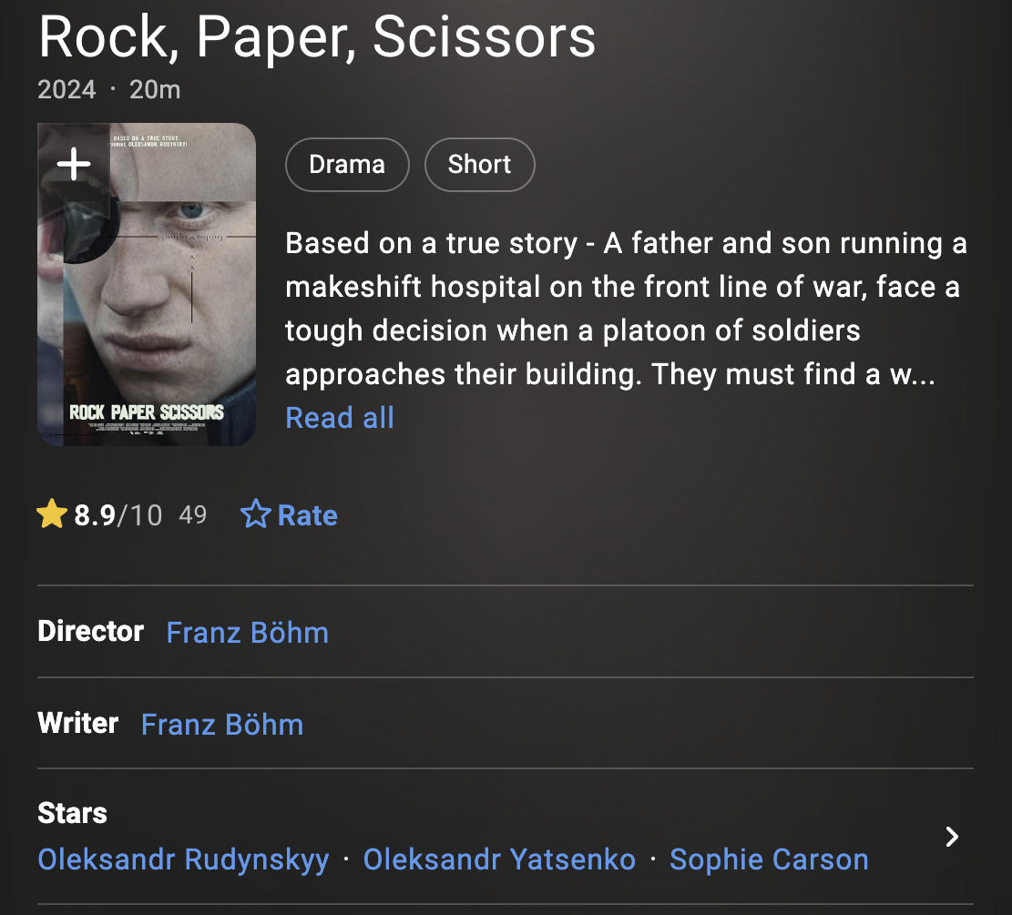Image resolution: width=1012 pixels, height=915 pixels.
Task: Open Oleksandr Rudynskyy's actor page
Action: [183, 859]
